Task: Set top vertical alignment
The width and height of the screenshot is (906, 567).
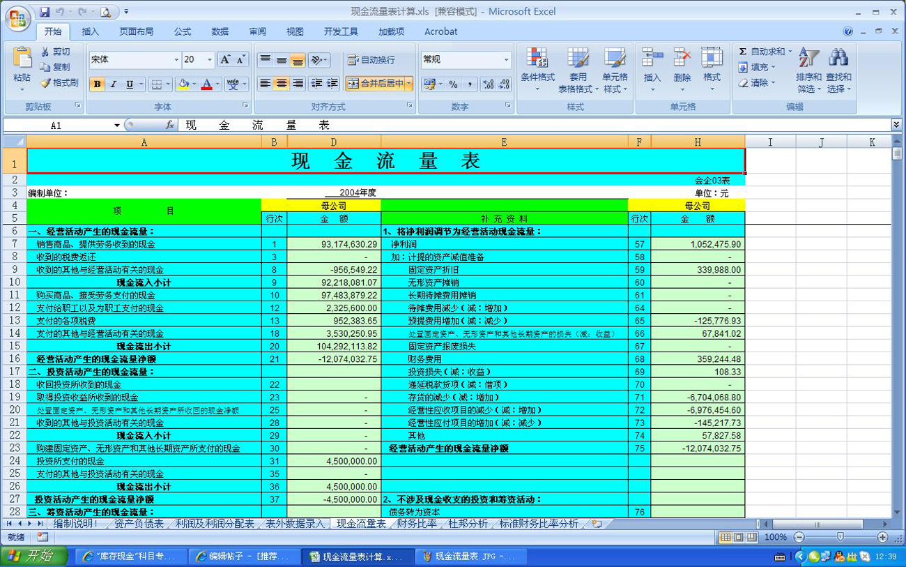Action: pos(265,60)
